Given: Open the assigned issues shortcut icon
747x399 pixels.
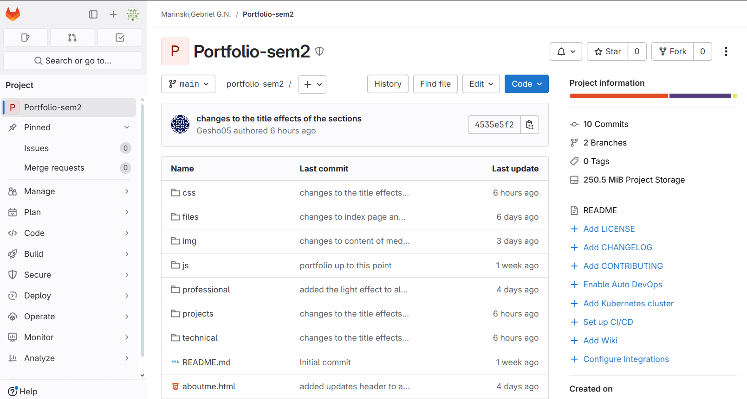Looking at the screenshot, I should coord(26,38).
